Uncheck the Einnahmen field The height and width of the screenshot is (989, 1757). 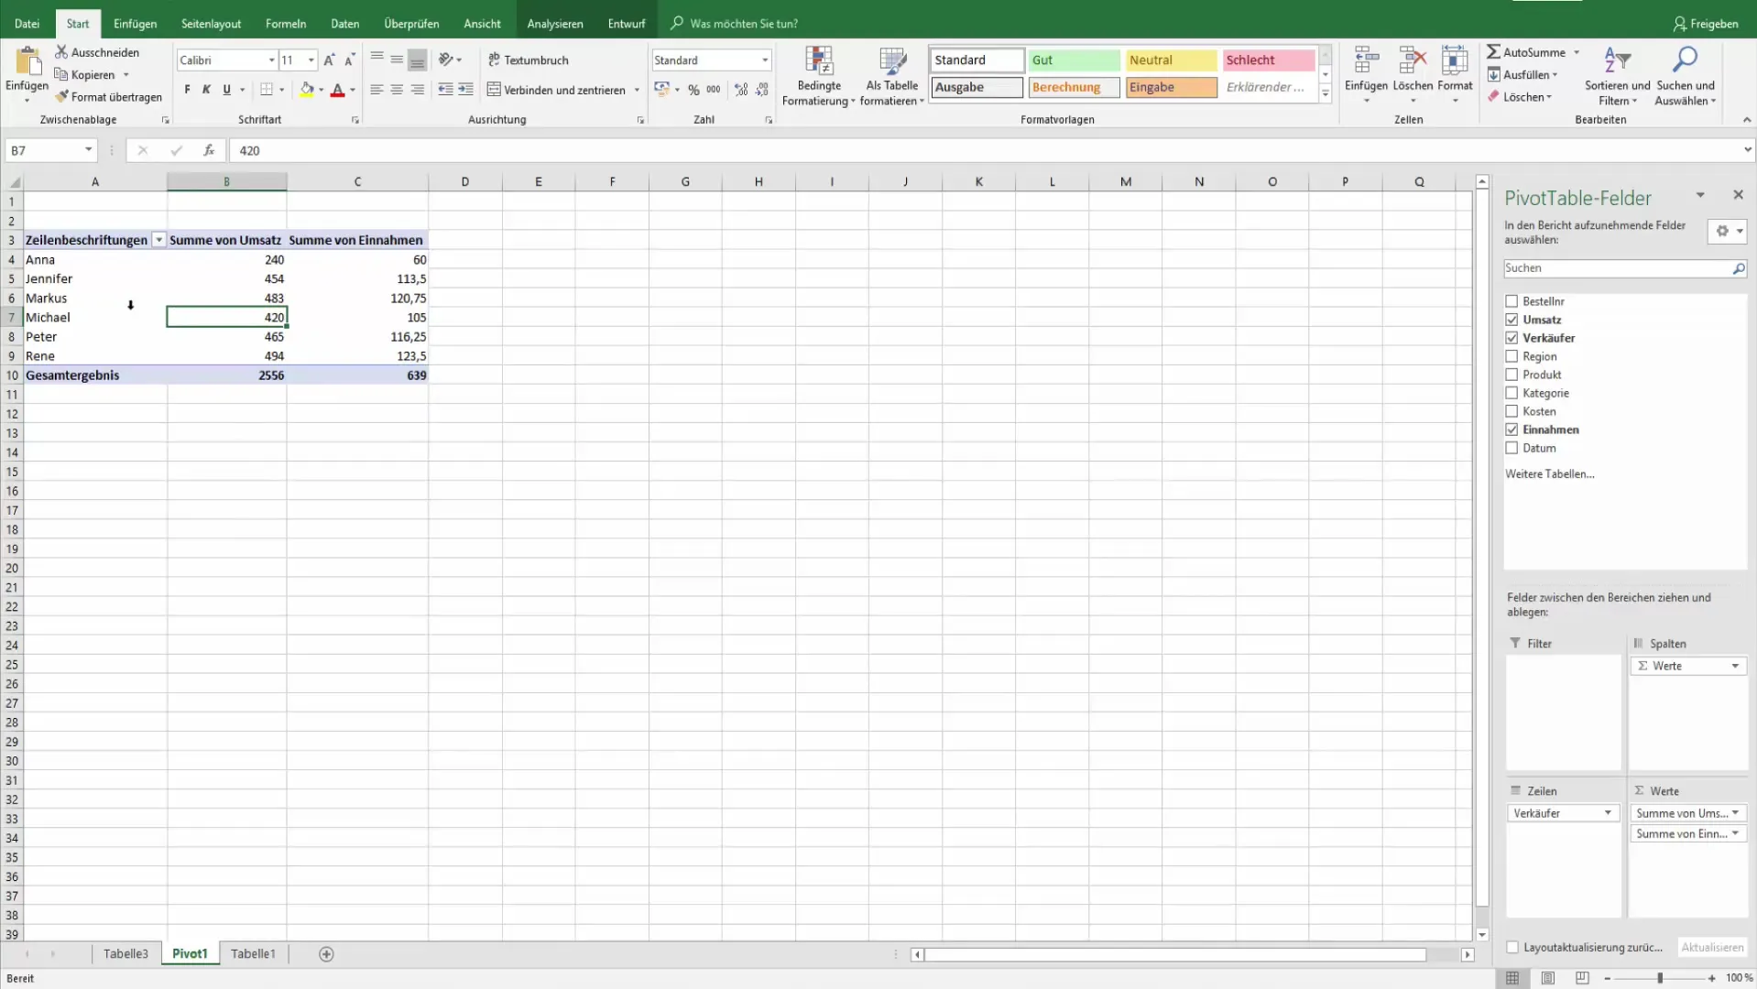point(1511,429)
